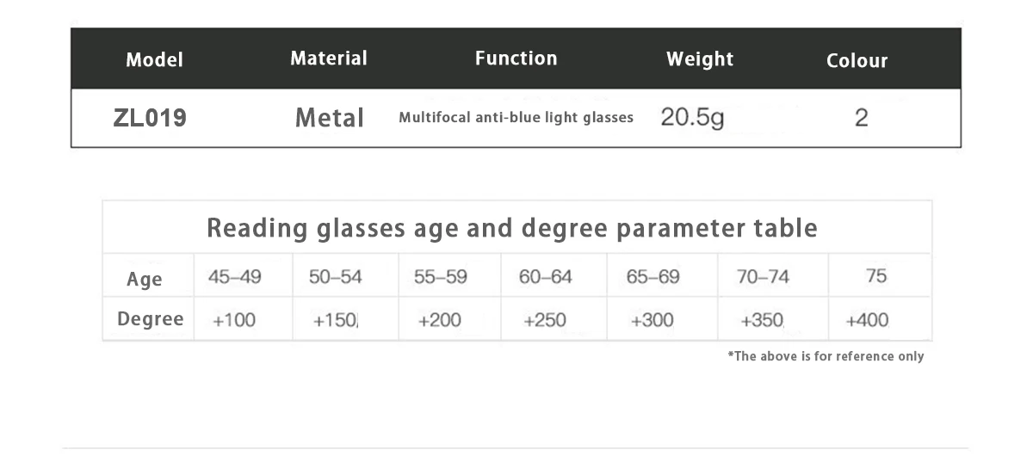The width and height of the screenshot is (1033, 462).
Task: Select the Function column header
Action: point(516,59)
